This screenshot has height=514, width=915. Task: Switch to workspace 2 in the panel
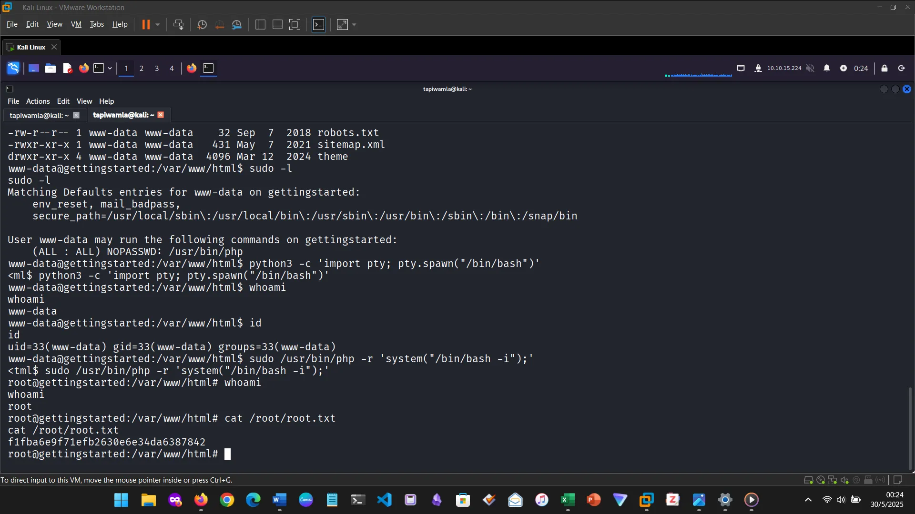pyautogui.click(x=141, y=69)
